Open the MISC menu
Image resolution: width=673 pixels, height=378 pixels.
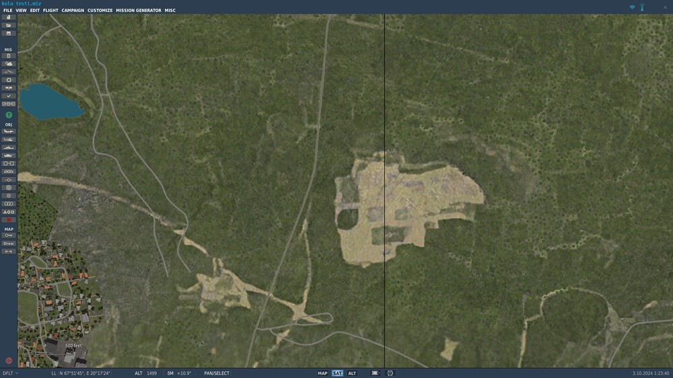170,10
